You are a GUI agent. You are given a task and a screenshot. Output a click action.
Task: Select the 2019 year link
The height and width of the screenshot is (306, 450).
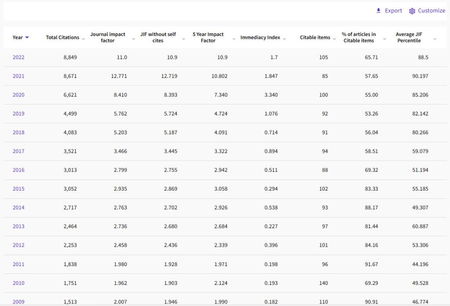click(18, 114)
